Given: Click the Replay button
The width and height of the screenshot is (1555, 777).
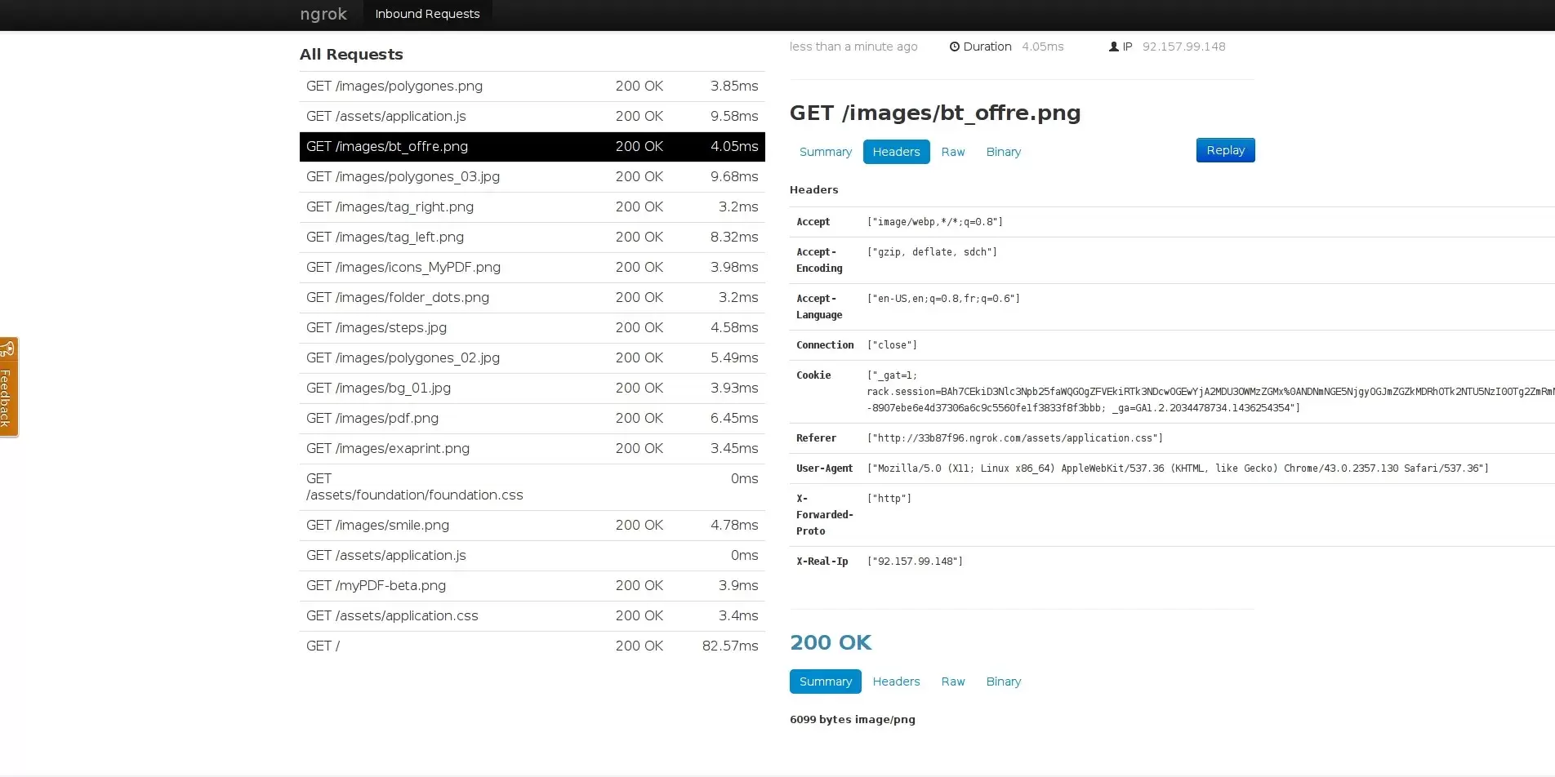Looking at the screenshot, I should [x=1224, y=150].
